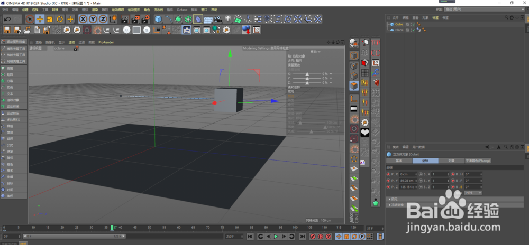Image resolution: width=529 pixels, height=245 pixels.
Task: Open the Y axis value dropdown arrow
Action: tap(331, 78)
